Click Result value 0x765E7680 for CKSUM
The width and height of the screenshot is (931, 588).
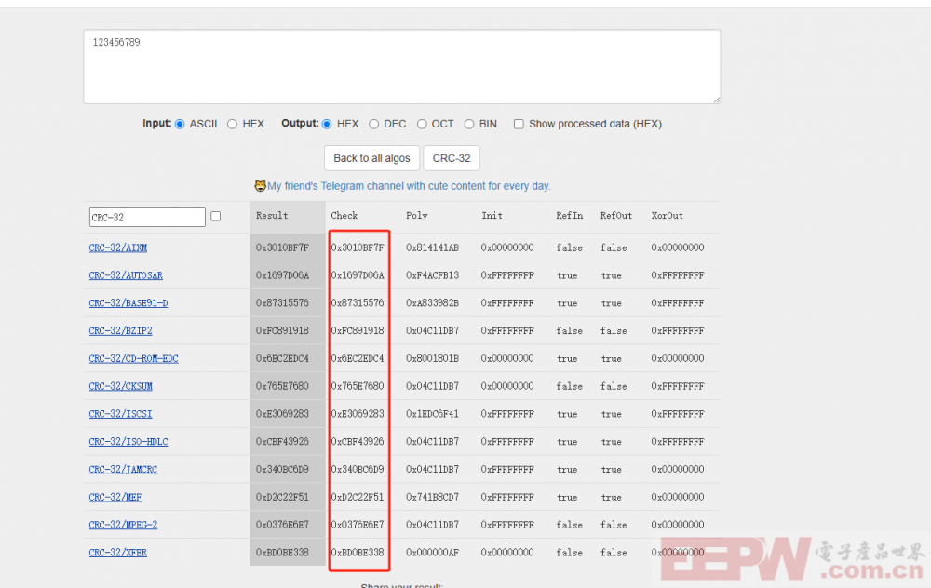pyautogui.click(x=283, y=386)
